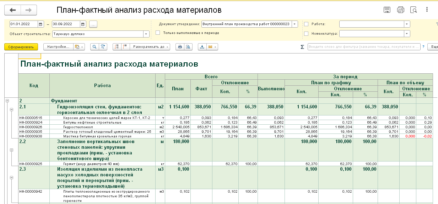
Task: Click the 'Настройки...' button
Action: 58,47
